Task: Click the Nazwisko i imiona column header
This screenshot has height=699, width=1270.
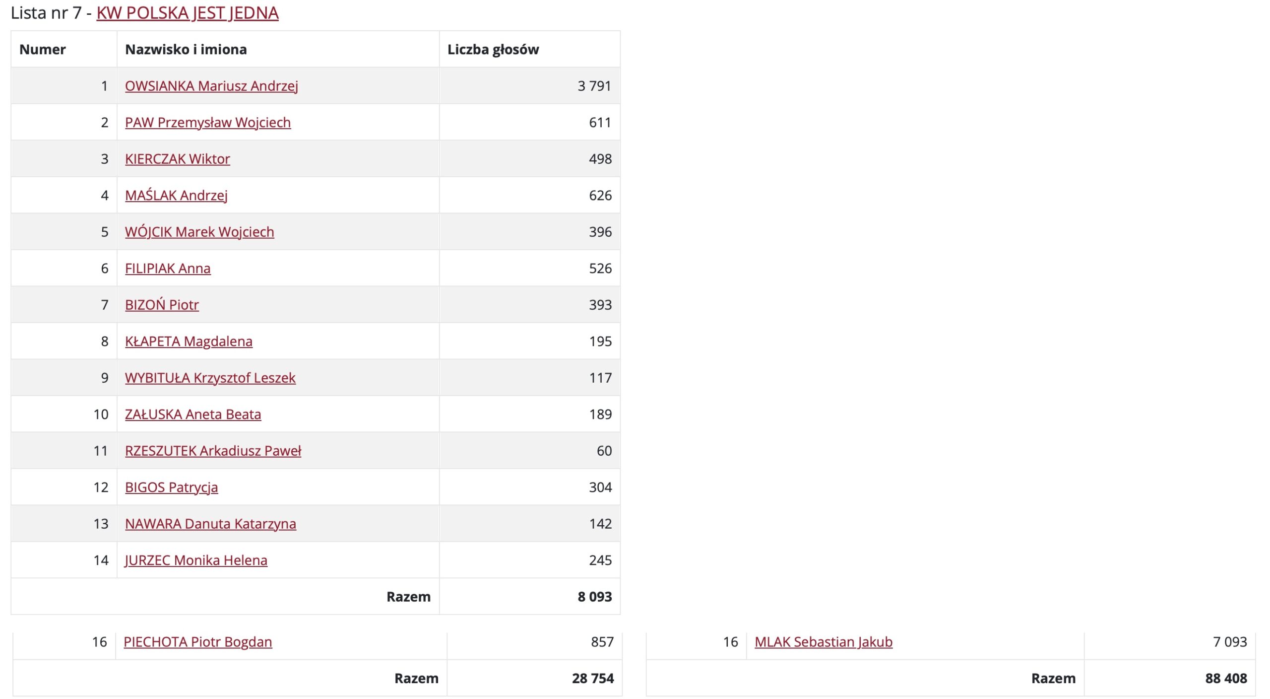Action: [x=186, y=49]
